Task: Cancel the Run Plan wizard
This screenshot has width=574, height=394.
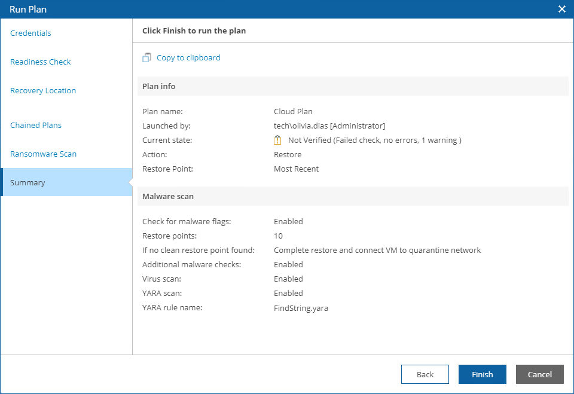Action: click(x=539, y=374)
